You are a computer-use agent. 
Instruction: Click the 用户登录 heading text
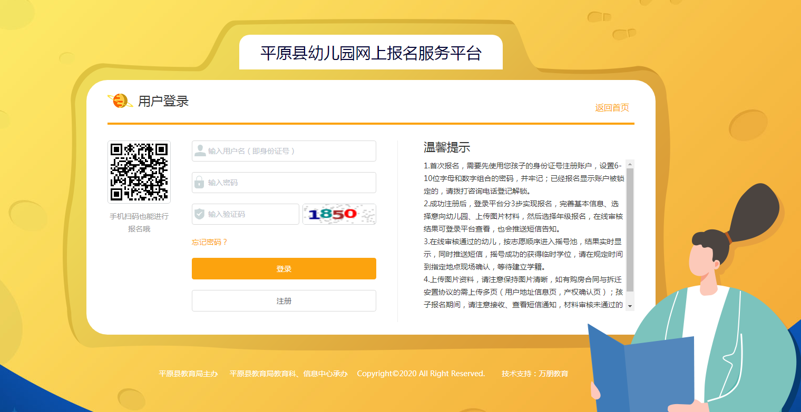tap(163, 101)
